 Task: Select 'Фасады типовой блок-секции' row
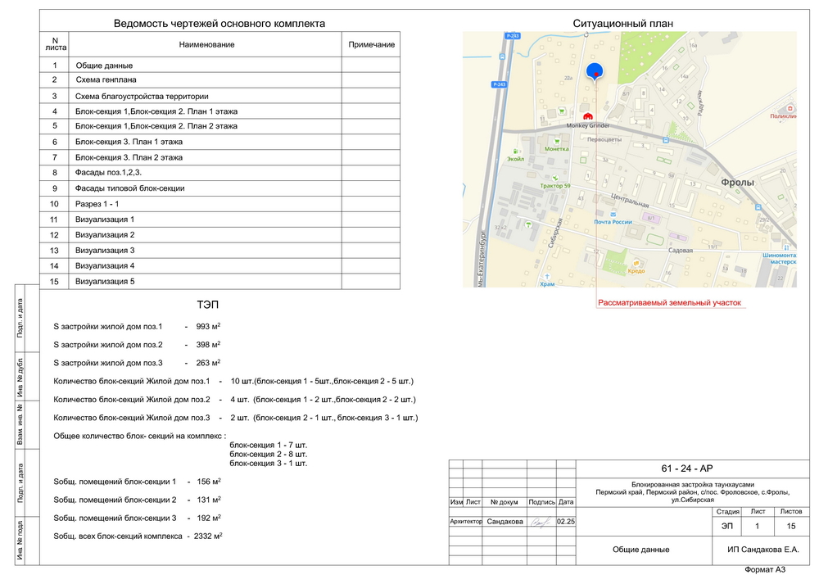219,188
